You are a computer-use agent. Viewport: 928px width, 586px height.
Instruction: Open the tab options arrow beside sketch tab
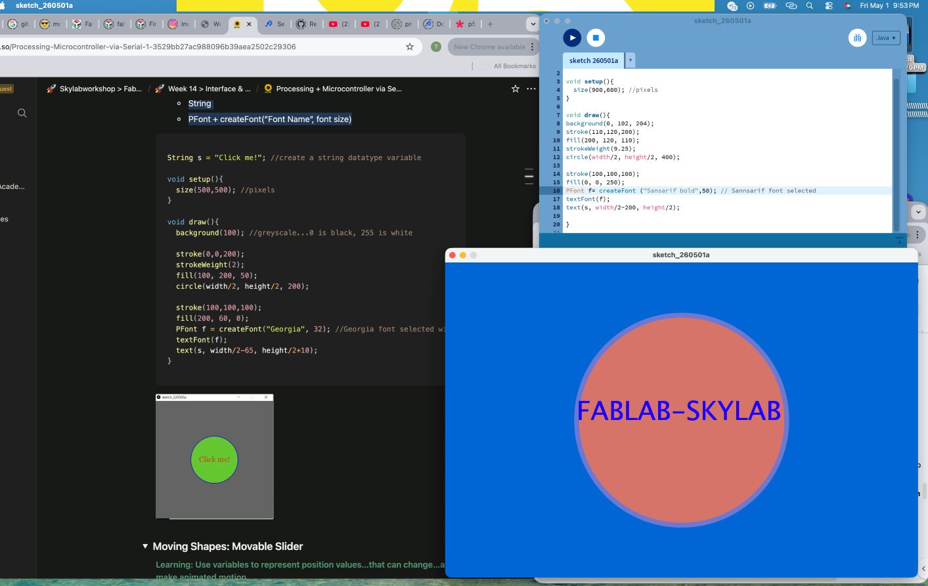tap(630, 60)
